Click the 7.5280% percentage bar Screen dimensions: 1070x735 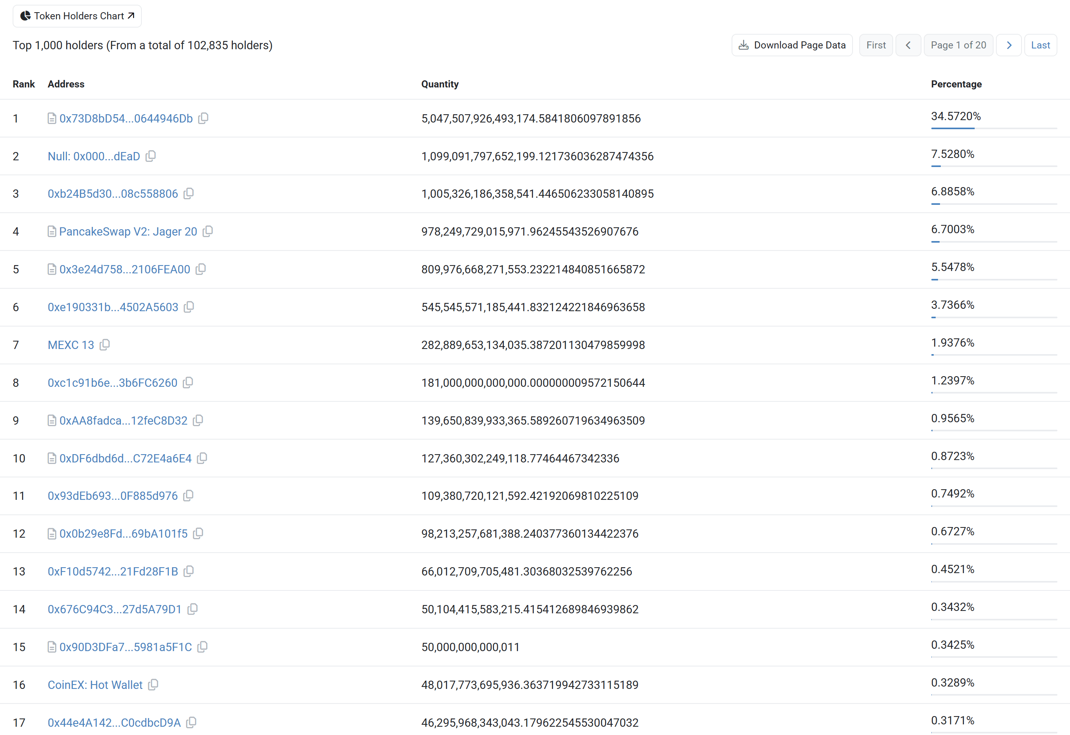994,166
